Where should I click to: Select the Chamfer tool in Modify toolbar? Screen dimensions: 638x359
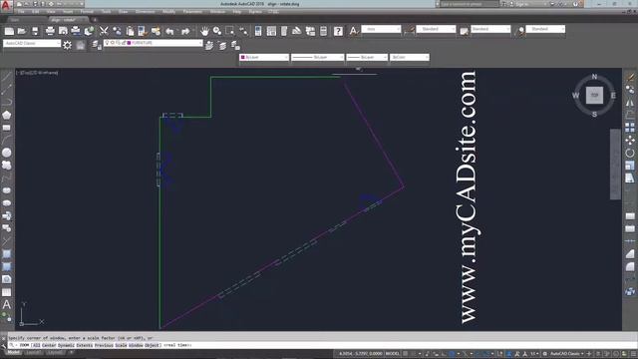point(630,254)
